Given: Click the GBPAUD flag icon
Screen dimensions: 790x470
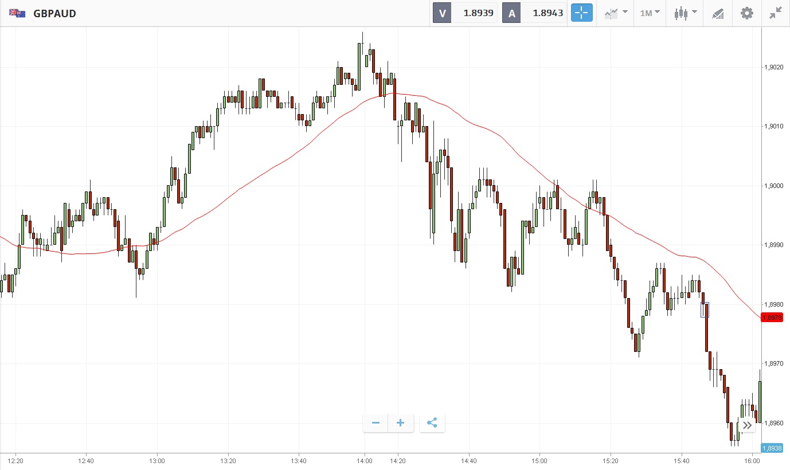Looking at the screenshot, I should tap(17, 13).
